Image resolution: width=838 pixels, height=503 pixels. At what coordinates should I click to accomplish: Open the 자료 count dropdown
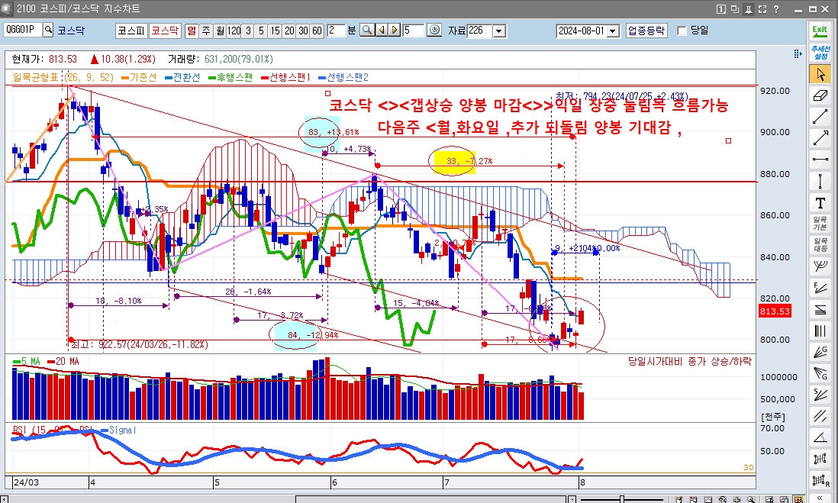click(x=499, y=31)
